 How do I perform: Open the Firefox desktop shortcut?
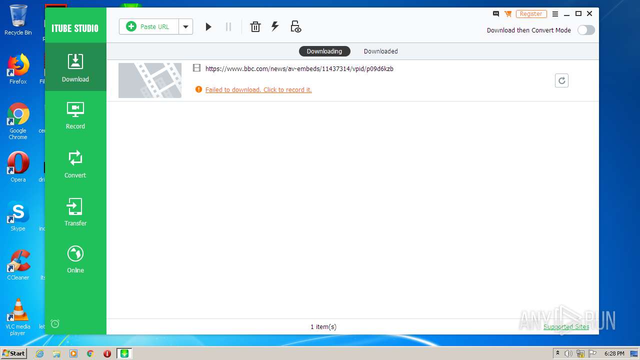click(18, 69)
